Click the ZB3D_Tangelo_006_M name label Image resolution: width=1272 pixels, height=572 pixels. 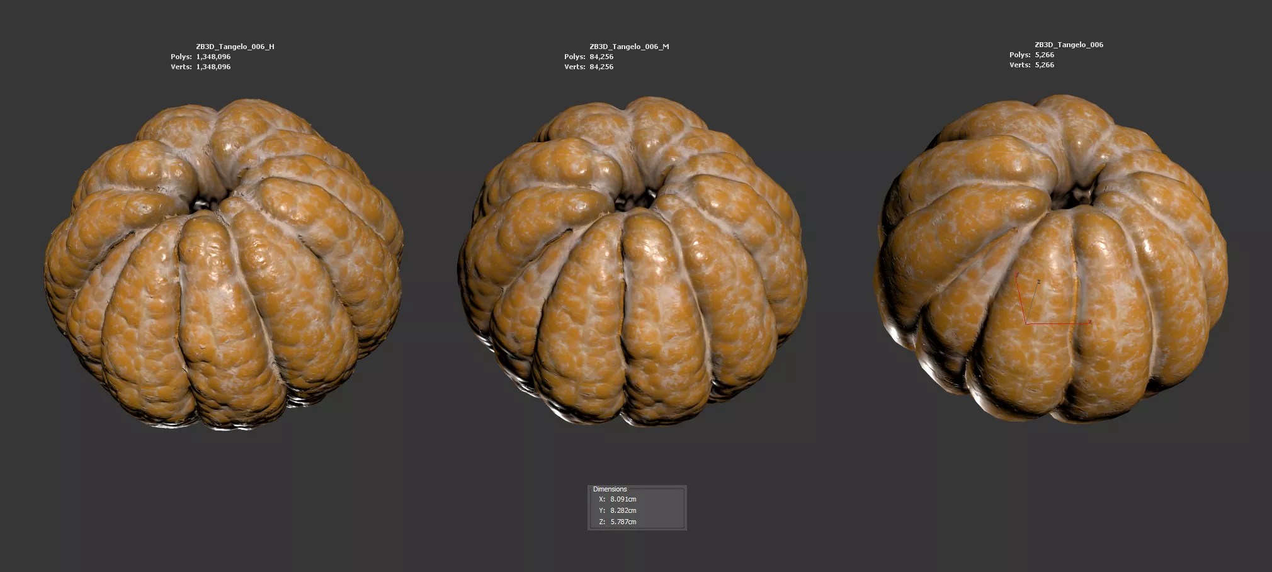[x=629, y=47]
